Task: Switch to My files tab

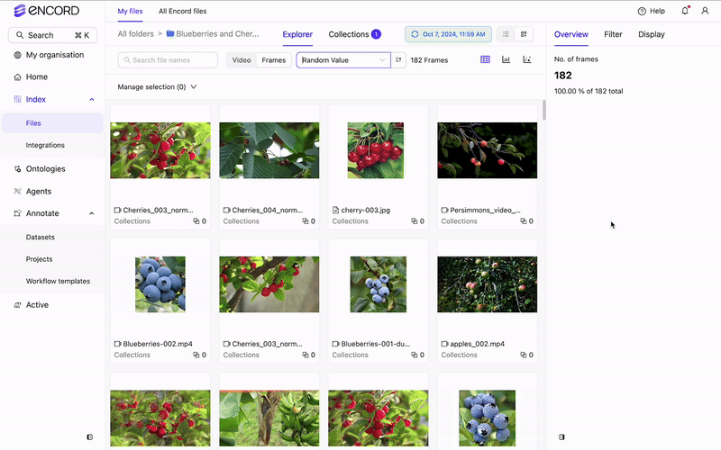Action: (x=130, y=11)
